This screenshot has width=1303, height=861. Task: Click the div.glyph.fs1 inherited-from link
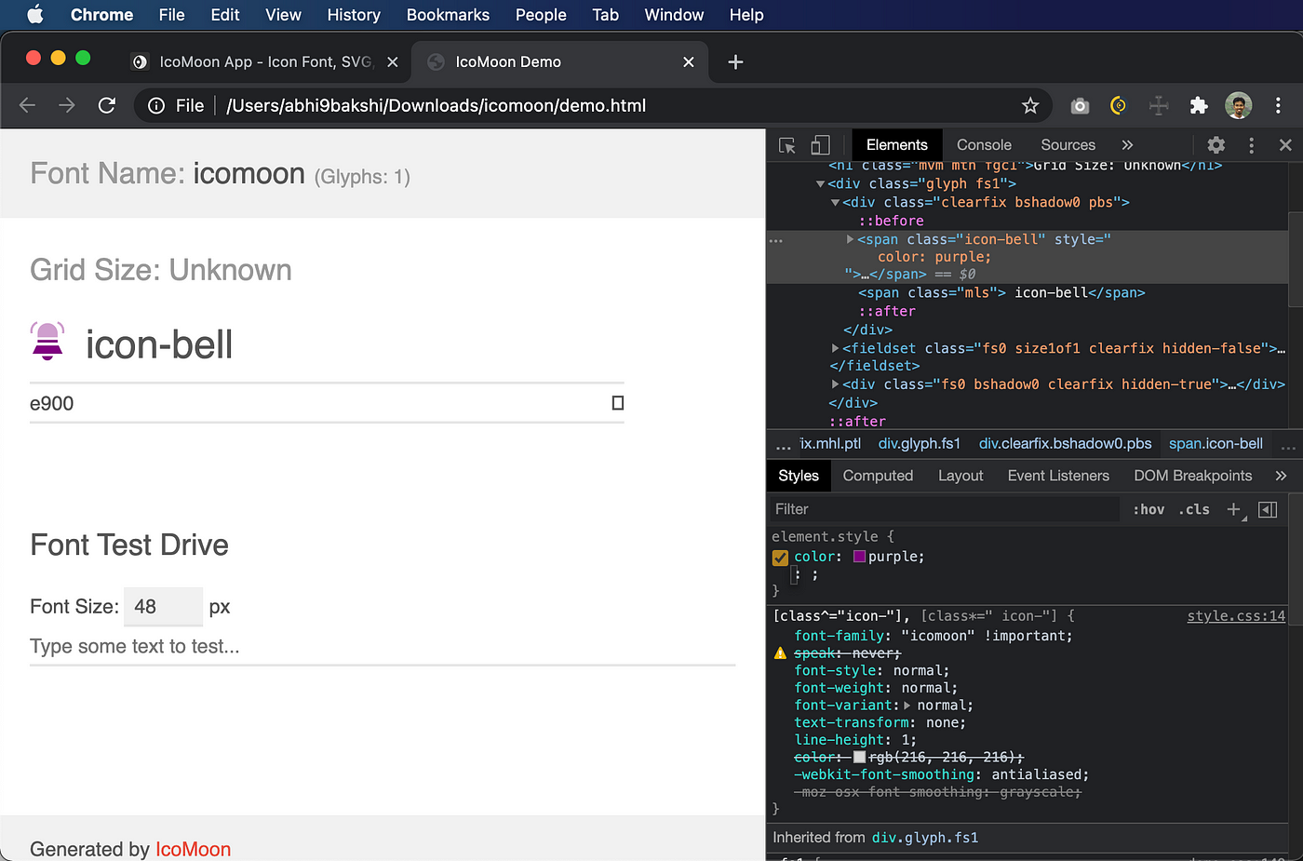point(925,838)
